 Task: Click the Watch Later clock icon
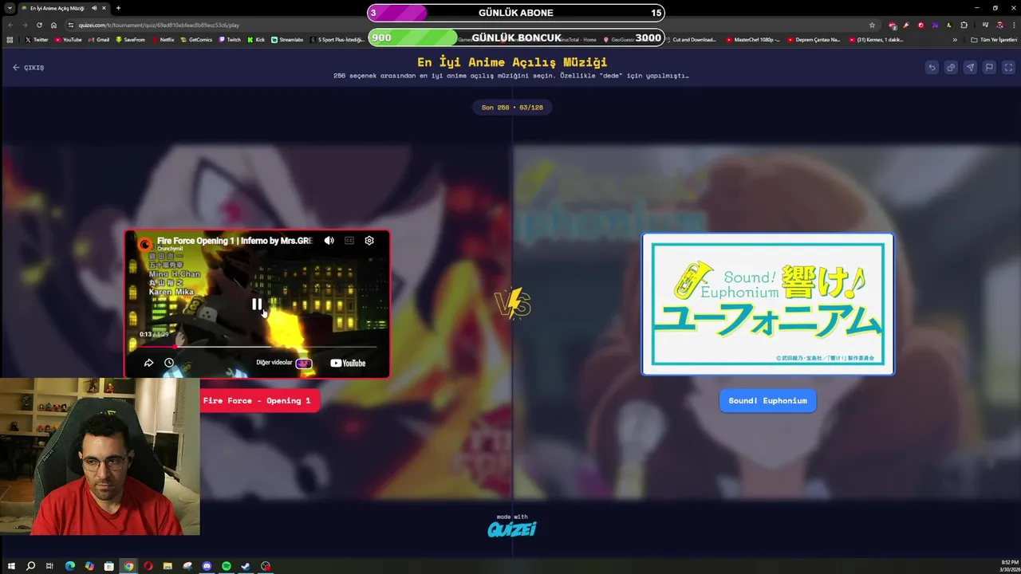point(169,363)
